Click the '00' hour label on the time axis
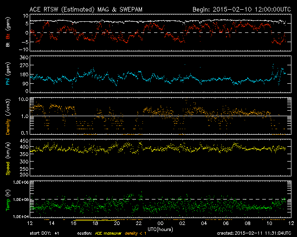The image size is (297, 237). [x=161, y=224]
